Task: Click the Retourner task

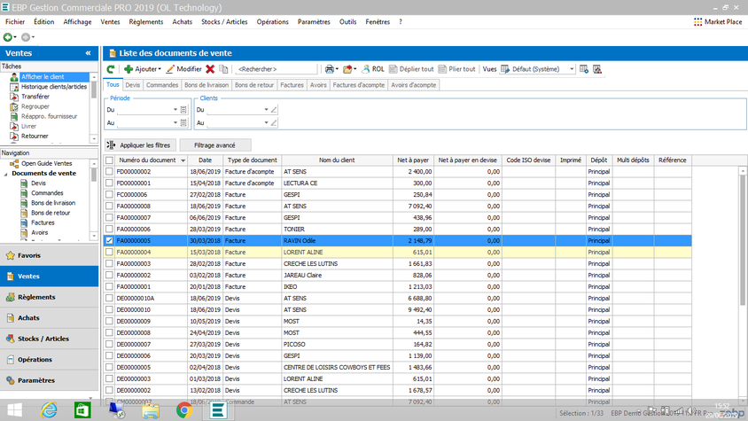Action: (35, 136)
